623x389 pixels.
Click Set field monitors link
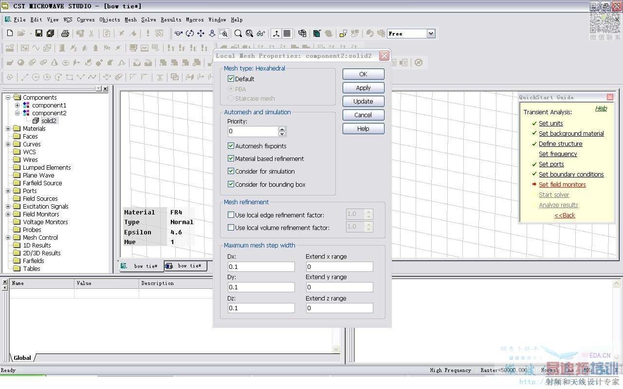(x=562, y=184)
